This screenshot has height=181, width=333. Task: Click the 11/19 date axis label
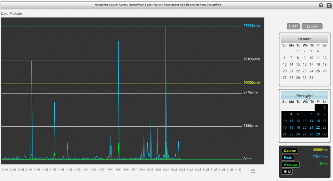tap(150, 170)
